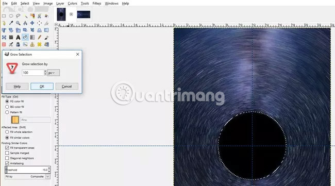Screen dimensions: 335x186
Task: Click the Grow selection by value field
Action: pyautogui.click(x=32, y=73)
